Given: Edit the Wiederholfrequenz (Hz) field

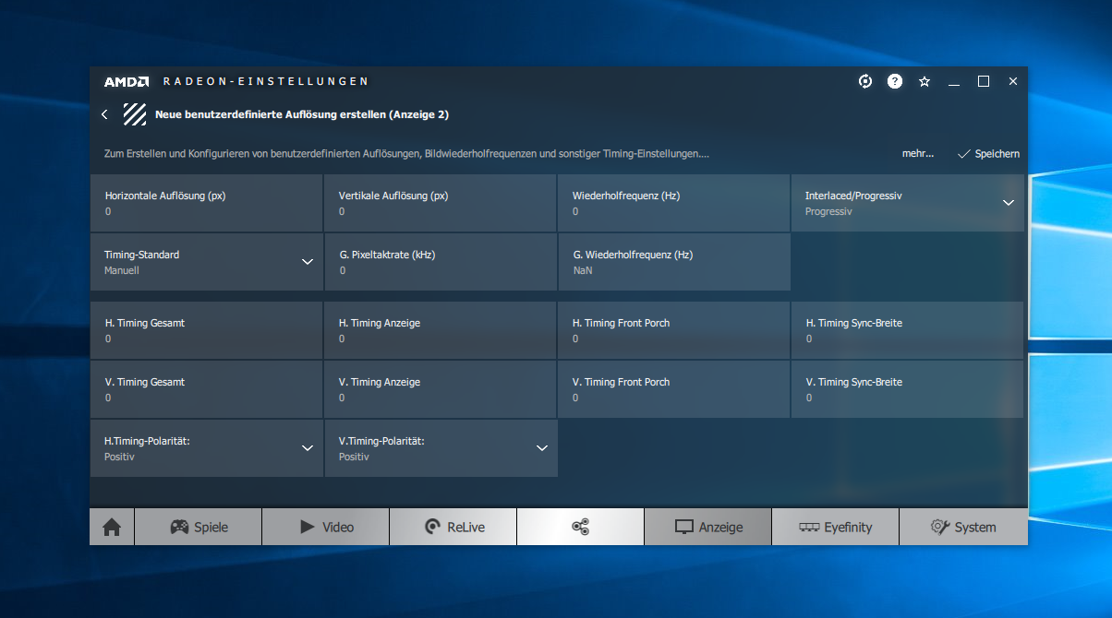Looking at the screenshot, I should (674, 203).
